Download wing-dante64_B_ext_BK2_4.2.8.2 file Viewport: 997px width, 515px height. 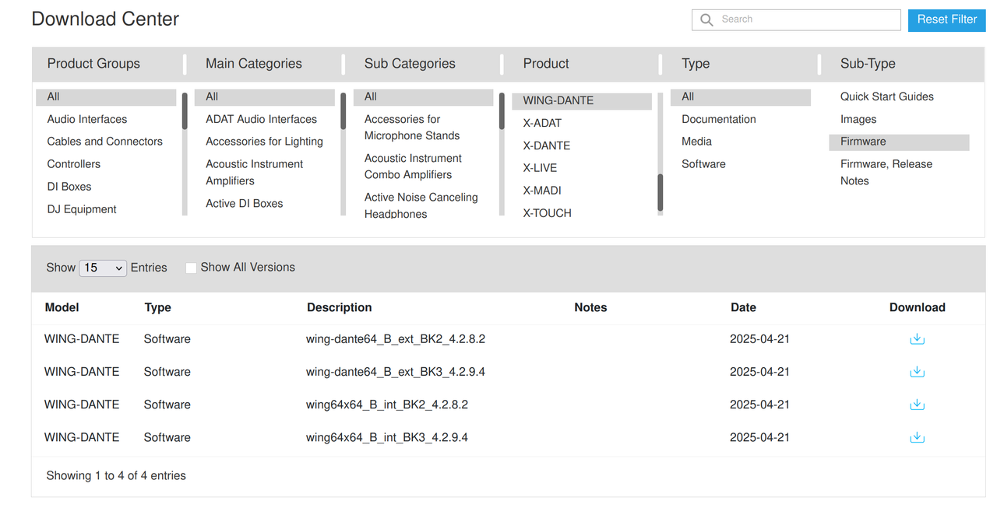(917, 339)
